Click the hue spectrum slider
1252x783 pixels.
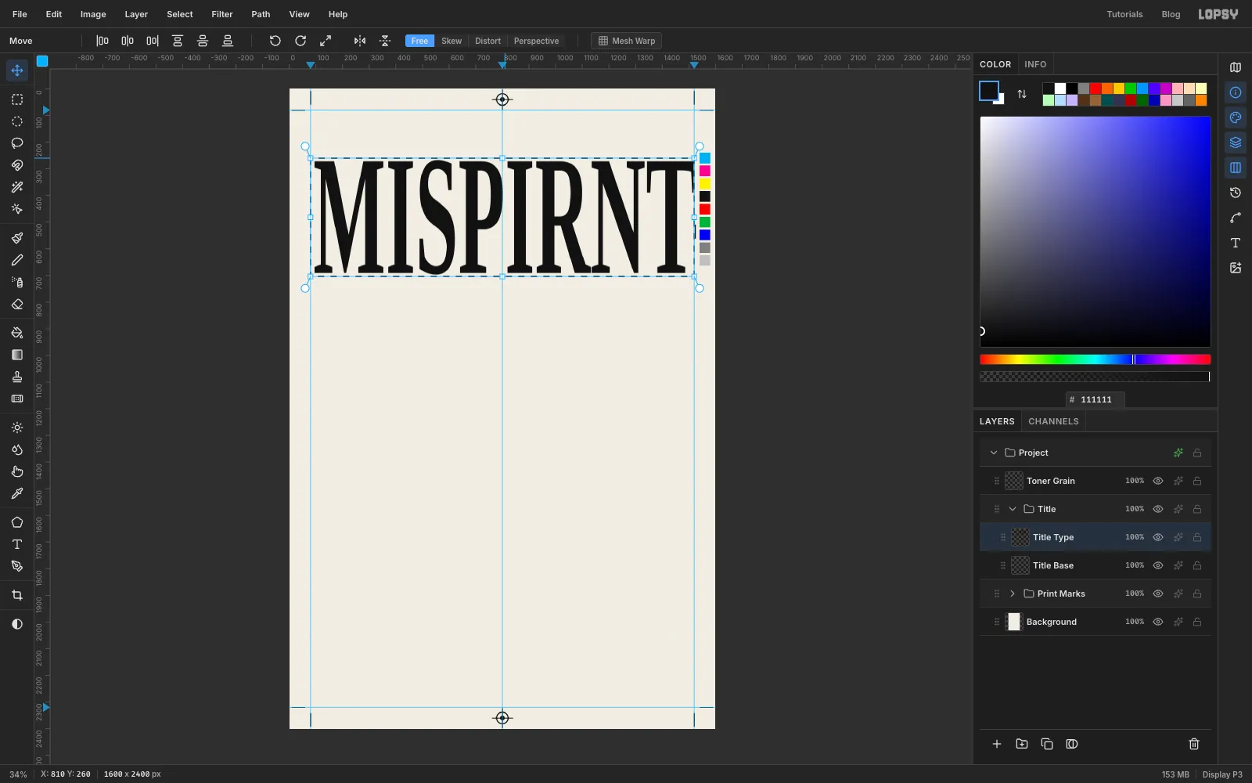click(x=1095, y=359)
